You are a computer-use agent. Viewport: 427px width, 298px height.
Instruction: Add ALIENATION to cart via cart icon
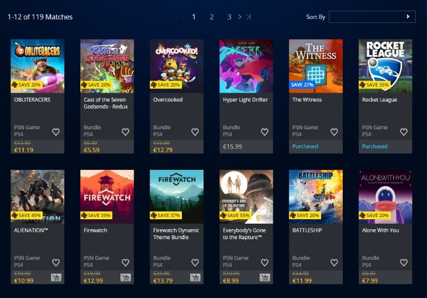pos(56,277)
